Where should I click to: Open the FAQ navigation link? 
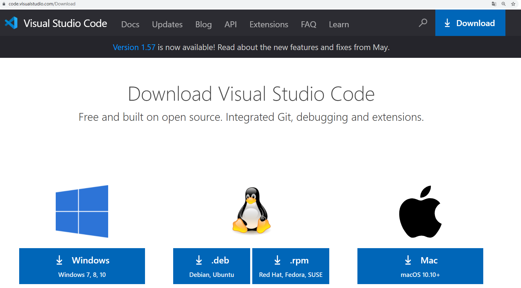[309, 24]
